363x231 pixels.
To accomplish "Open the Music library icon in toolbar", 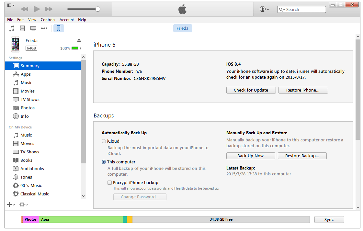I will pyautogui.click(x=12, y=28).
